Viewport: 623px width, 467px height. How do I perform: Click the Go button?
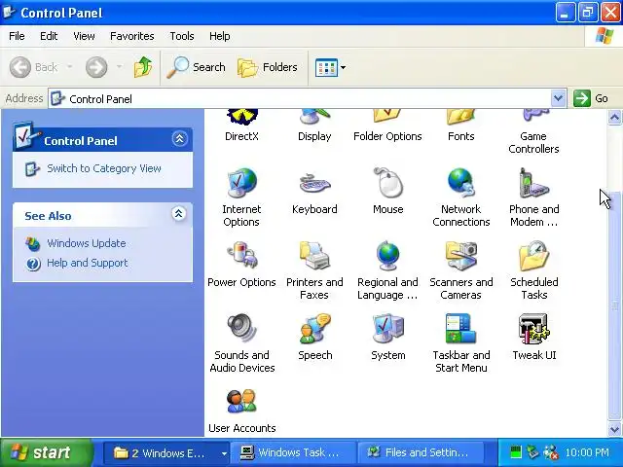tap(591, 98)
